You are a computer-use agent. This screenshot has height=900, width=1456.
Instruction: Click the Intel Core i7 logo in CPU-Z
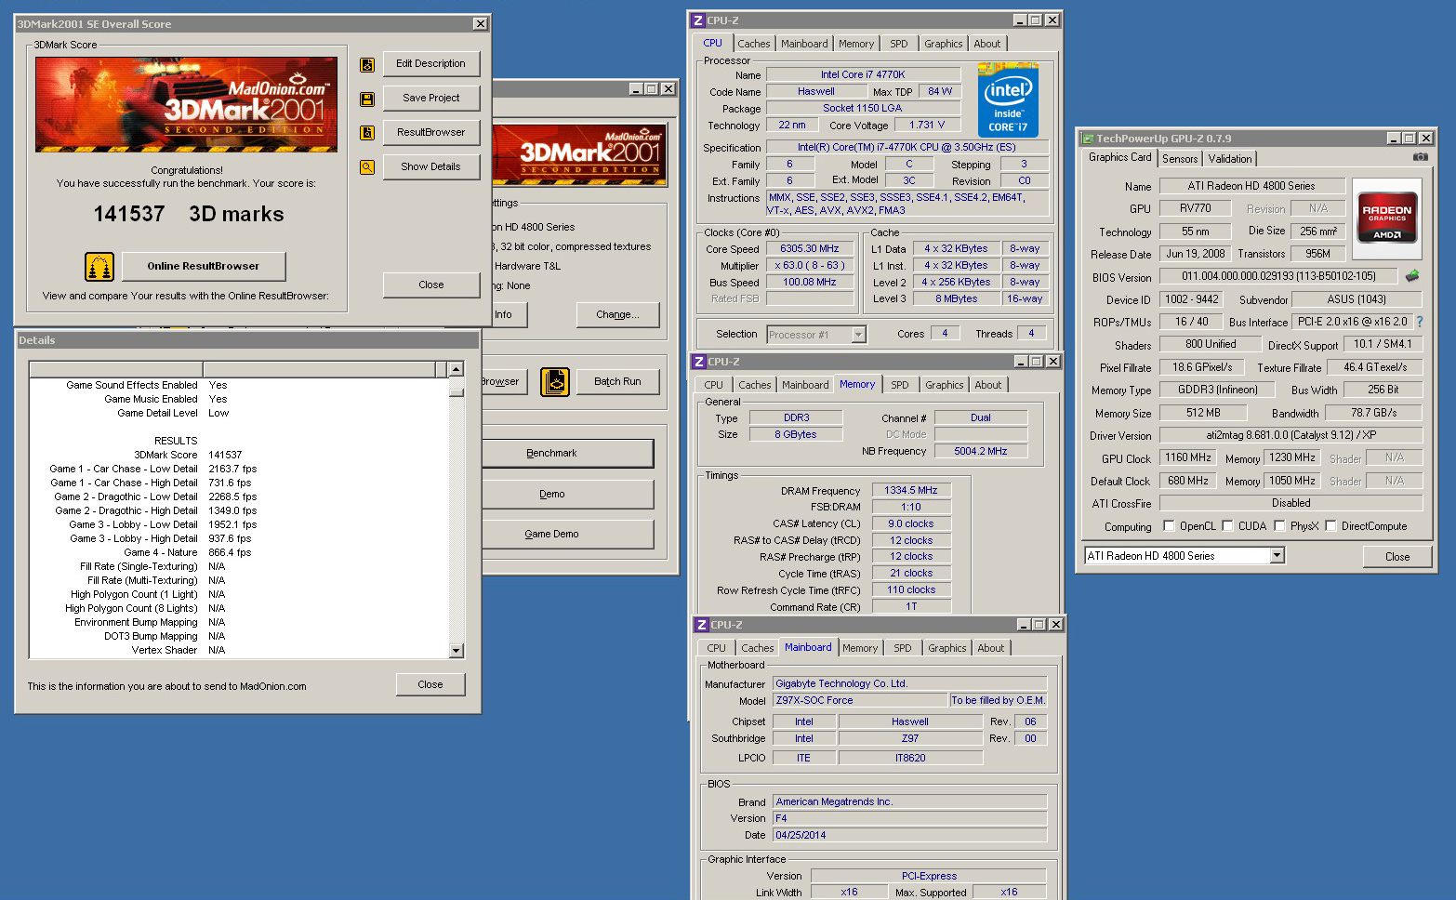1008,100
